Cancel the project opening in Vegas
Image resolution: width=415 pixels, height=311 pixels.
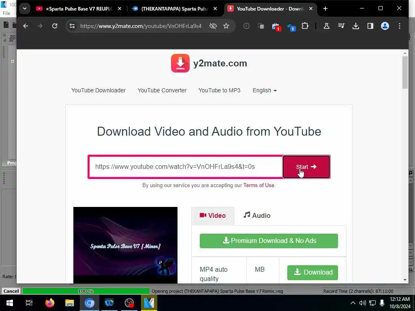(x=11, y=291)
